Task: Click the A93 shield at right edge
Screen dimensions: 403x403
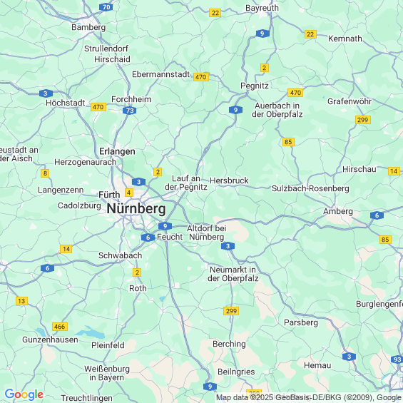Action: pyautogui.click(x=397, y=359)
